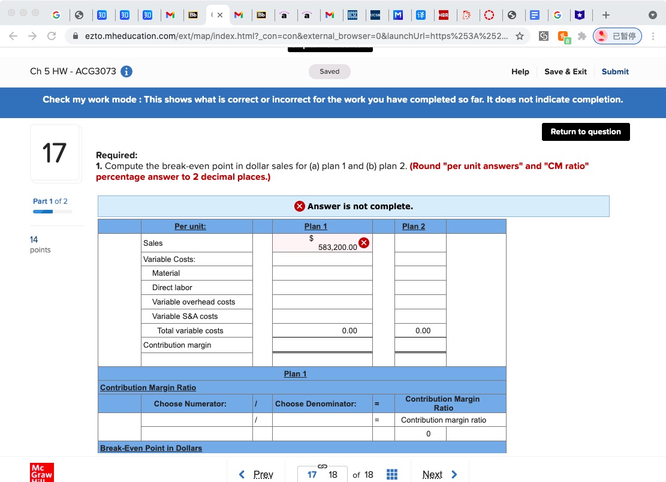The image size is (666, 482).
Task: Click Return to question button
Action: [586, 132]
